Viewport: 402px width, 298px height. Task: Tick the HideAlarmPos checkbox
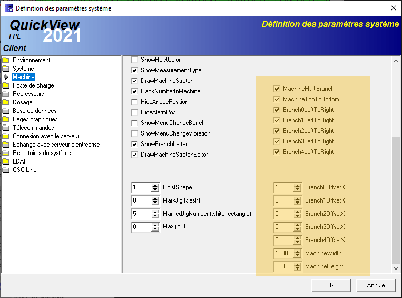coord(134,112)
